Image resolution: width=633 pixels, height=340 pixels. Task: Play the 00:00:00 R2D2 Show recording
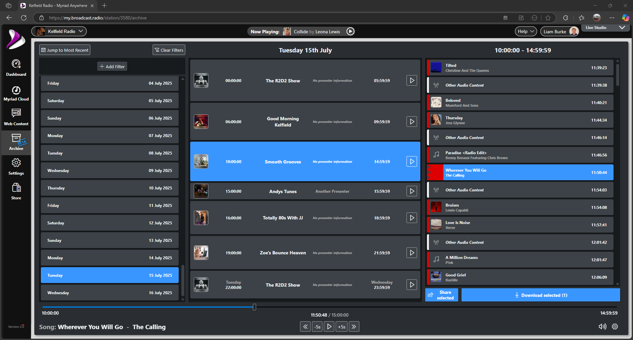tap(412, 80)
